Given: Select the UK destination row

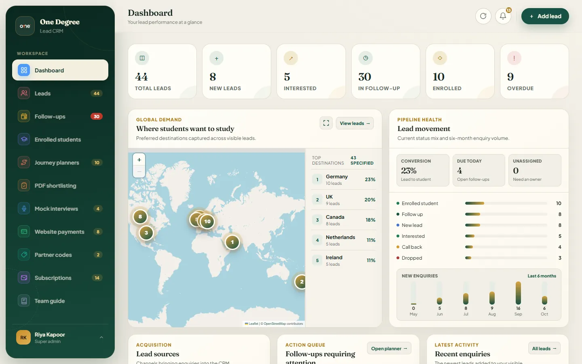Looking at the screenshot, I should (x=344, y=200).
